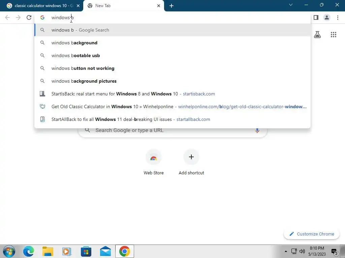
Task: Show hidden system tray icons arrow
Action: coord(286,251)
